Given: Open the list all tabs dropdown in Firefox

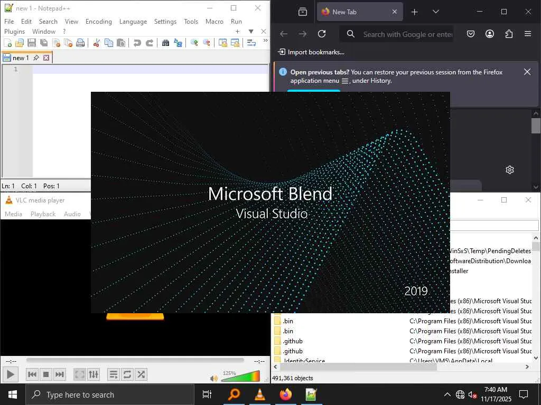Looking at the screenshot, I should point(436,12).
